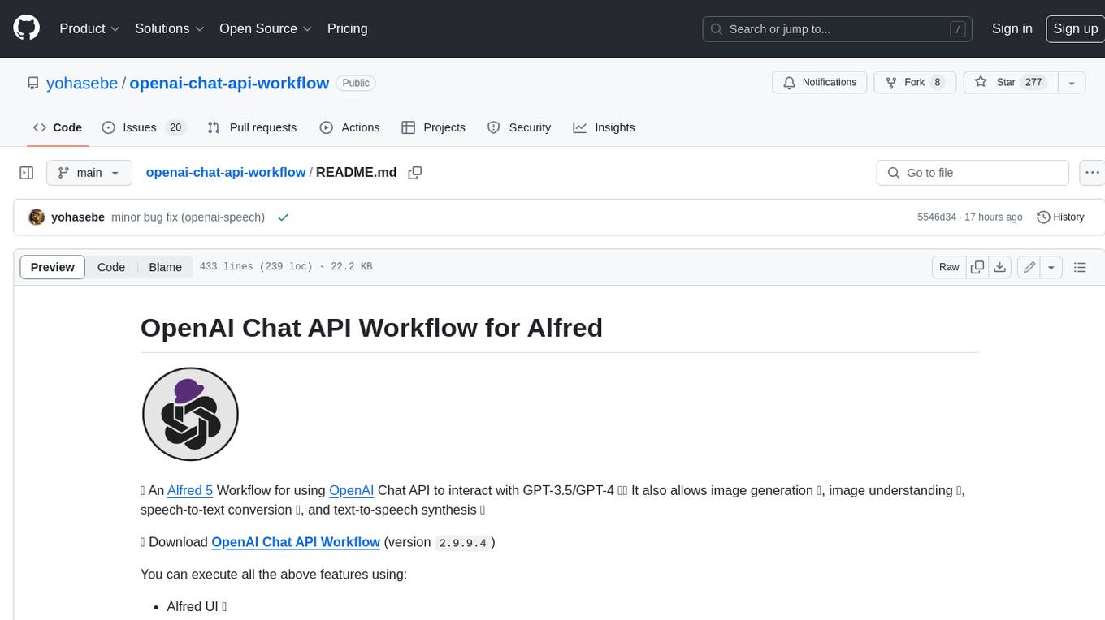The width and height of the screenshot is (1105, 620).
Task: Click the Notifications bell button
Action: point(820,83)
